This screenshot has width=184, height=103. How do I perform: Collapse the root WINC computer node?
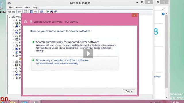[10, 17]
